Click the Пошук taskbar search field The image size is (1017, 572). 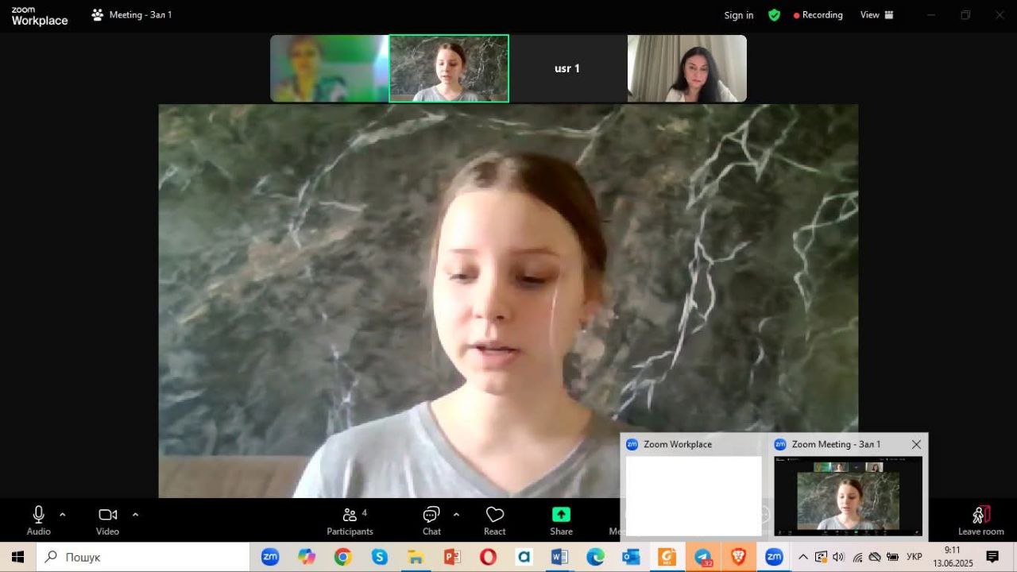pyautogui.click(x=143, y=557)
